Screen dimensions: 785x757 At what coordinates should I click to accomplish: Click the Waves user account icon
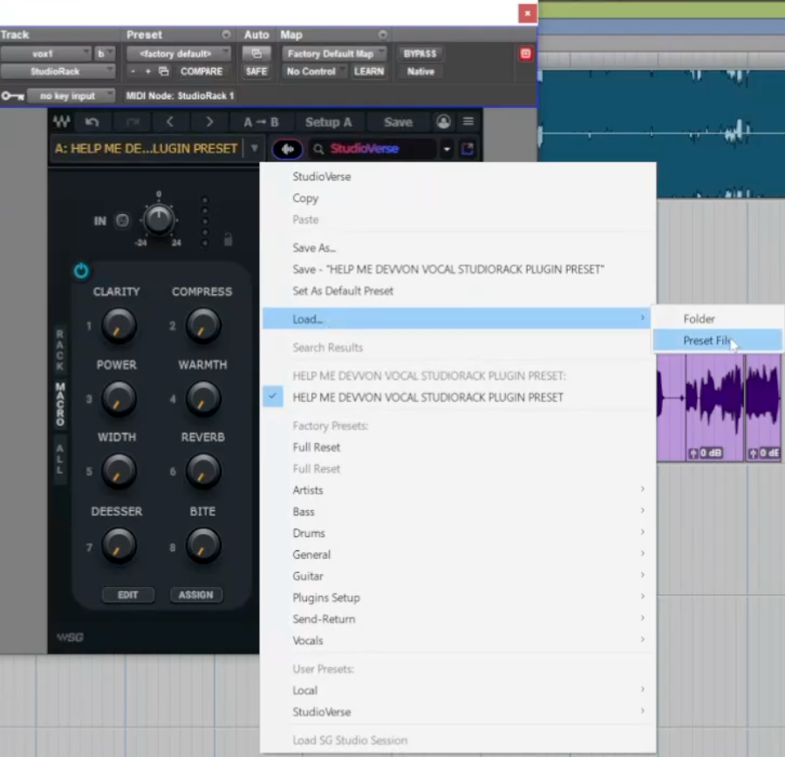(x=444, y=122)
